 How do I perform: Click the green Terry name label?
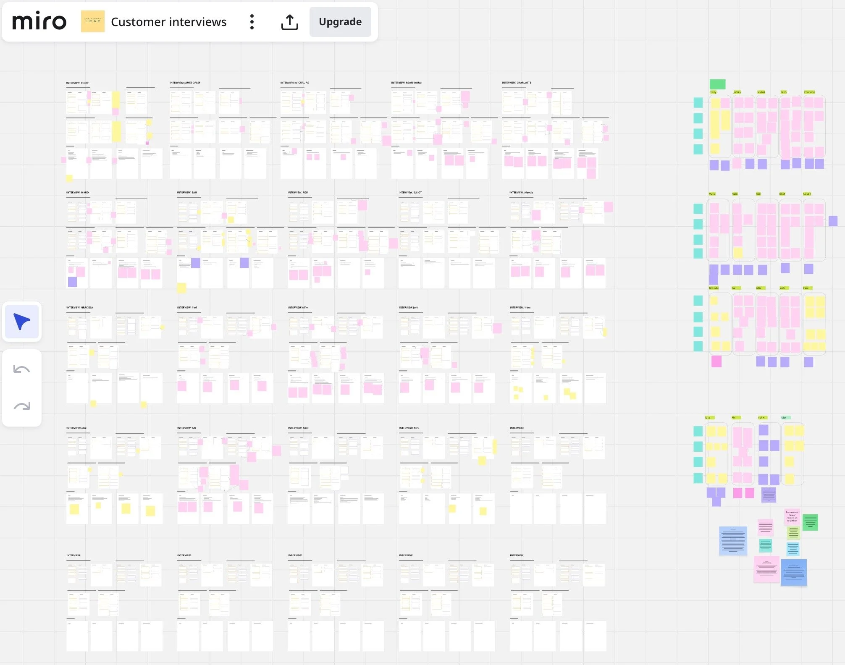(713, 92)
